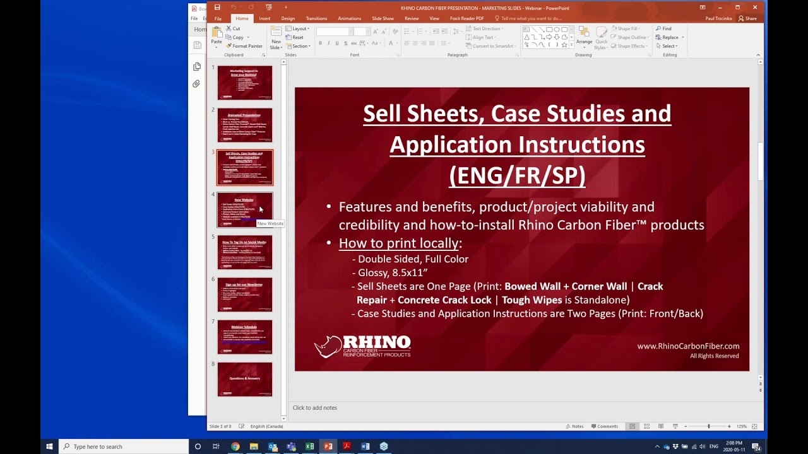Open the Layout dropdown
808x454 pixels.
[x=297, y=28]
